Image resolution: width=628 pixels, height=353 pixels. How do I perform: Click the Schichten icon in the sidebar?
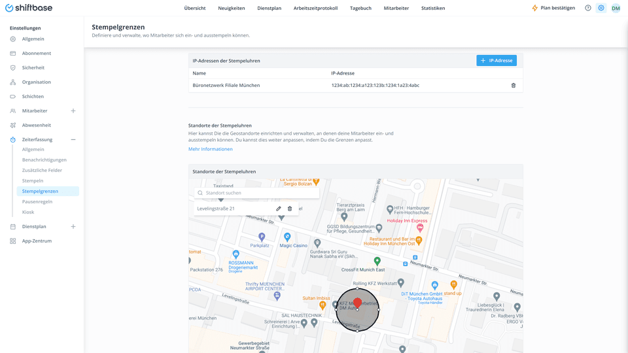pos(13,97)
